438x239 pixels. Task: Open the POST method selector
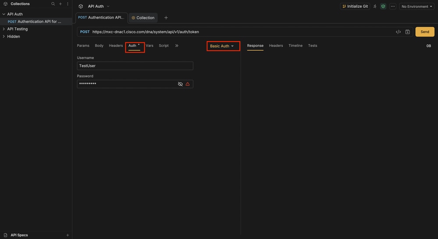click(x=85, y=32)
